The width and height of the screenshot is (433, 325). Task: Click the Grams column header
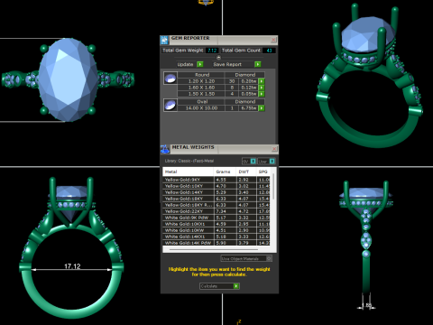(x=225, y=172)
